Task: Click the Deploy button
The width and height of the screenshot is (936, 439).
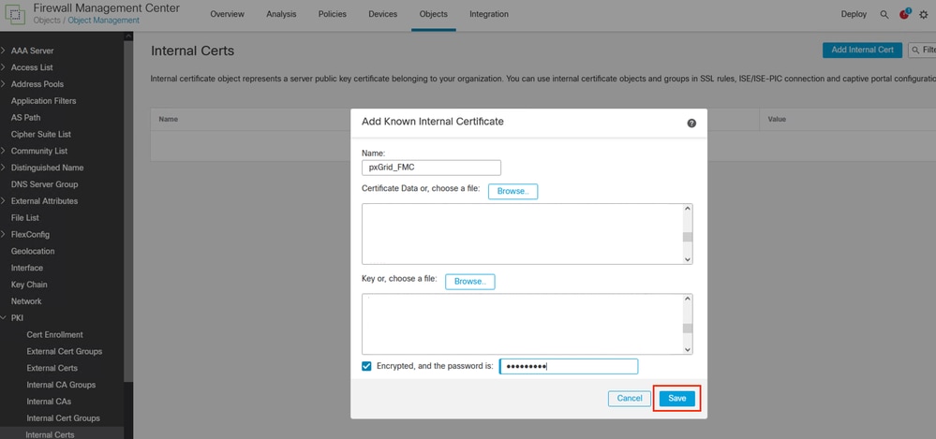Action: tap(854, 14)
